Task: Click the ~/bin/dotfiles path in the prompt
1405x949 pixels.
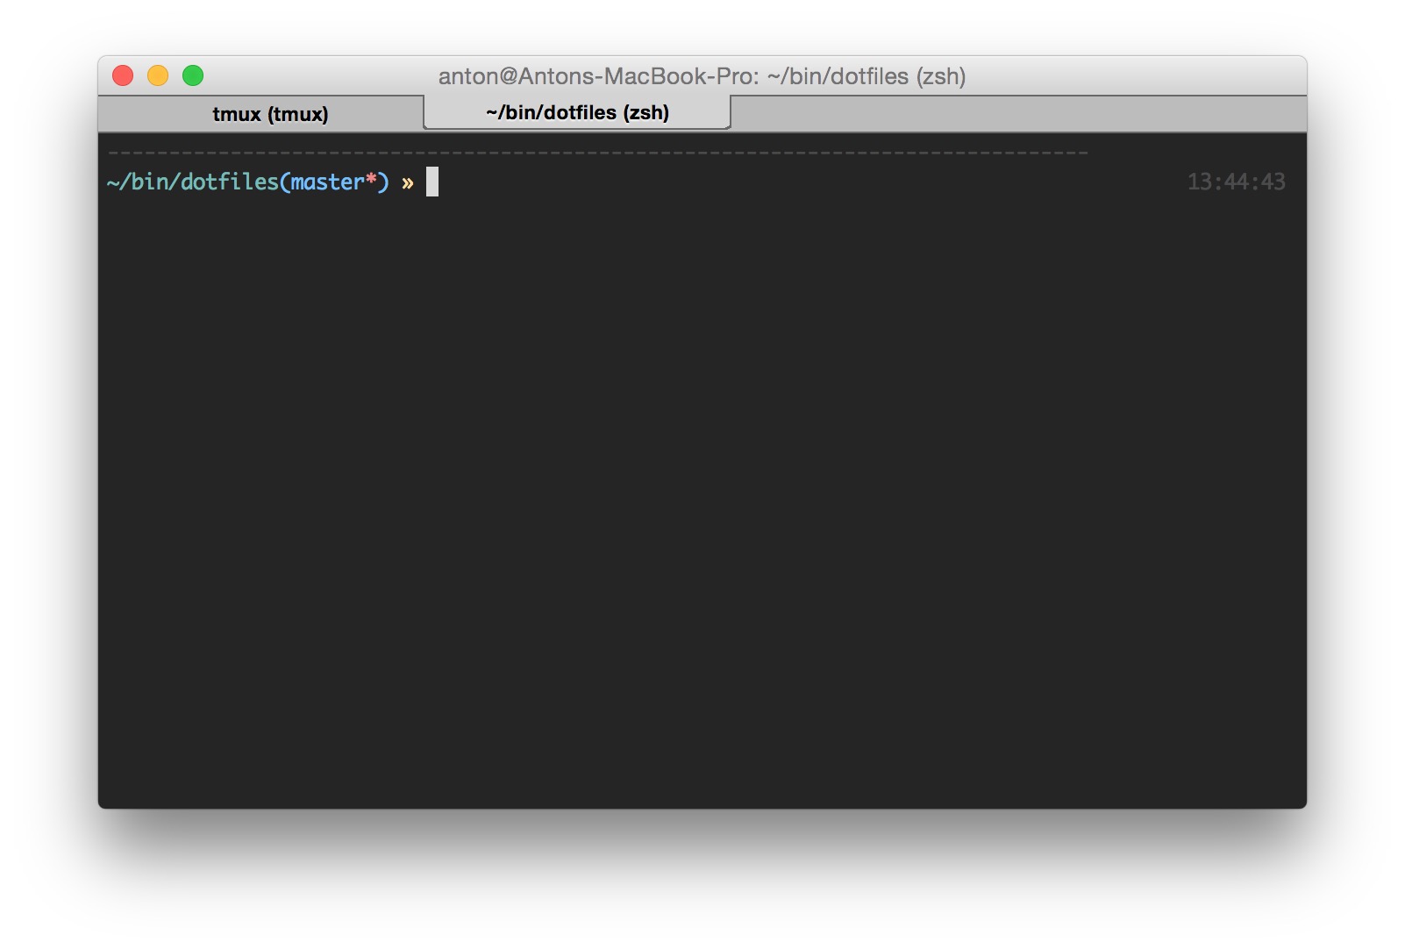Action: [193, 182]
